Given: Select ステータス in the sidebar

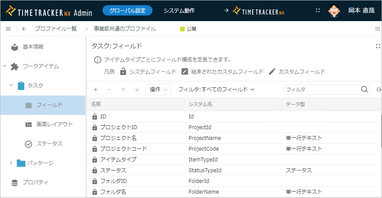Looking at the screenshot, I should click(x=49, y=144).
